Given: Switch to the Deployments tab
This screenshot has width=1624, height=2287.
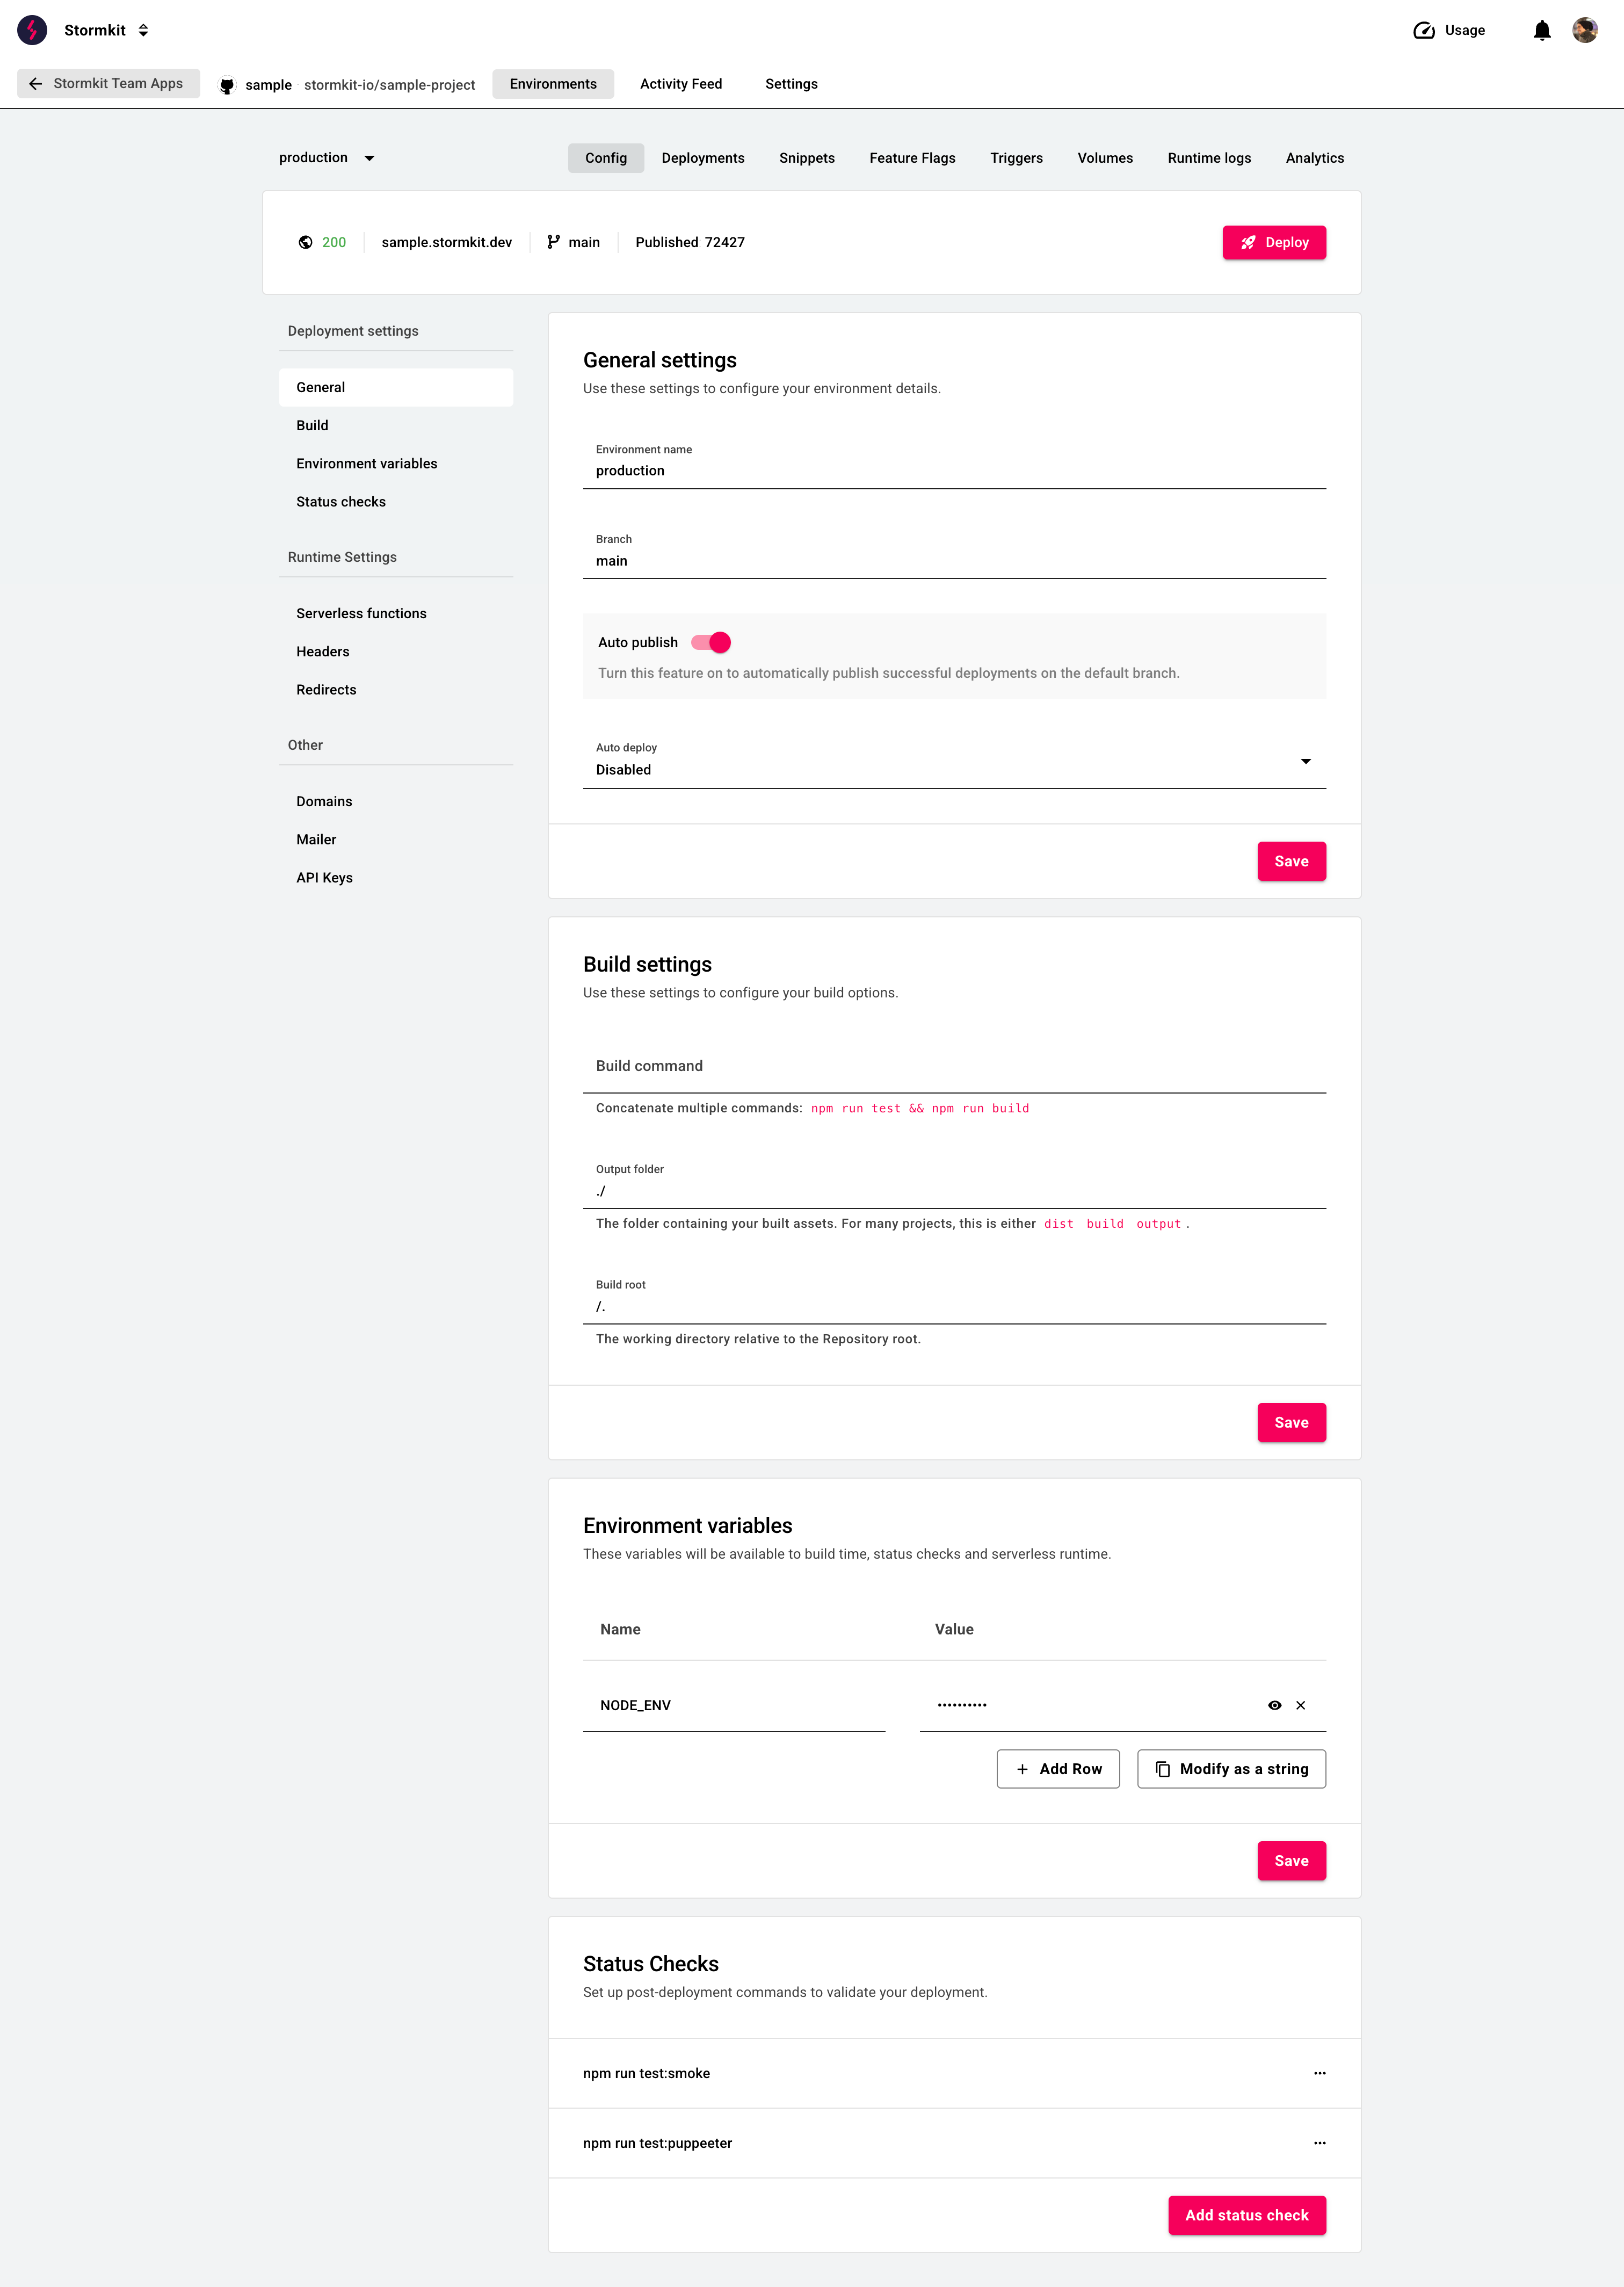Looking at the screenshot, I should coord(703,158).
